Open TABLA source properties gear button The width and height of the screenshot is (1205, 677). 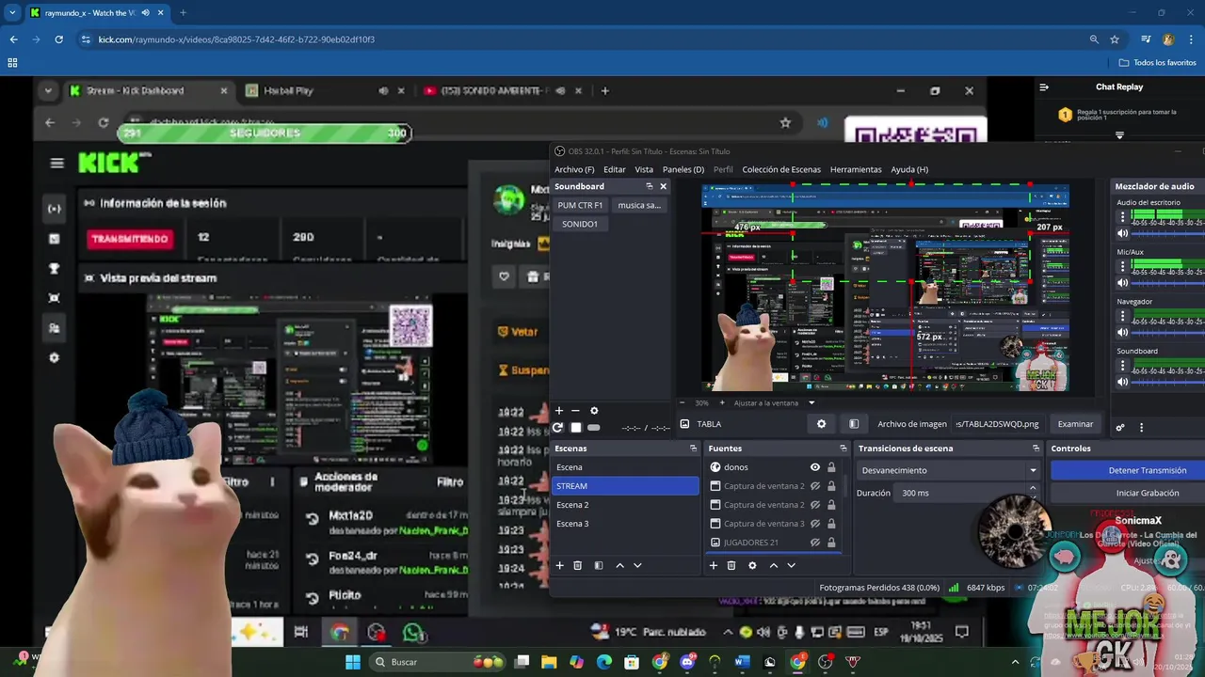tap(821, 424)
